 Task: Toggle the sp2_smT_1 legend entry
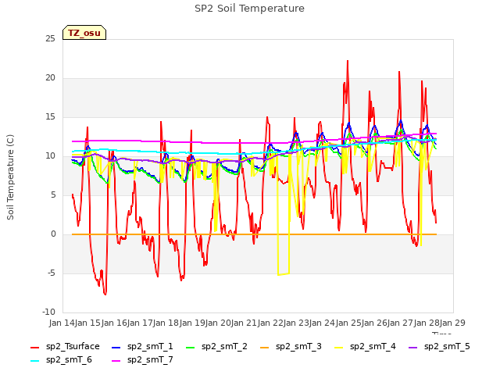[142, 347]
